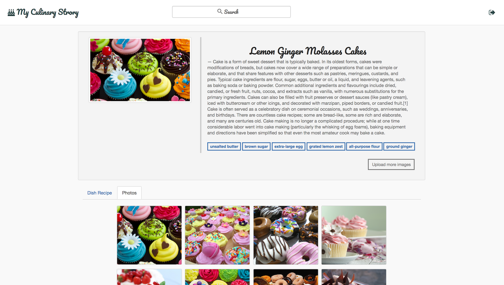Viewport: 504px width, 285px height.
Task: Select the brown sugar ingredient tag
Action: click(x=256, y=146)
